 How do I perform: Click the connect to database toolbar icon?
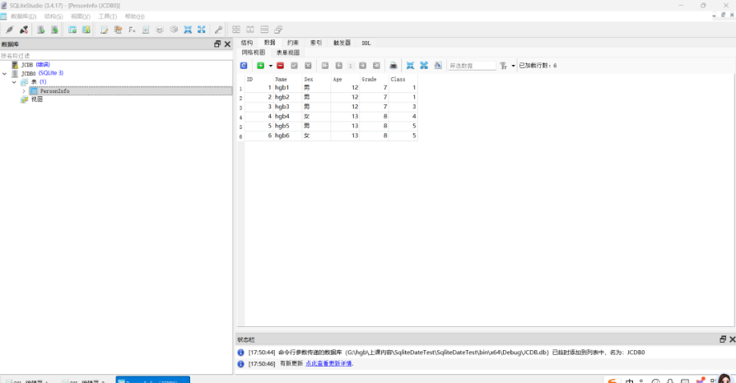(9, 30)
